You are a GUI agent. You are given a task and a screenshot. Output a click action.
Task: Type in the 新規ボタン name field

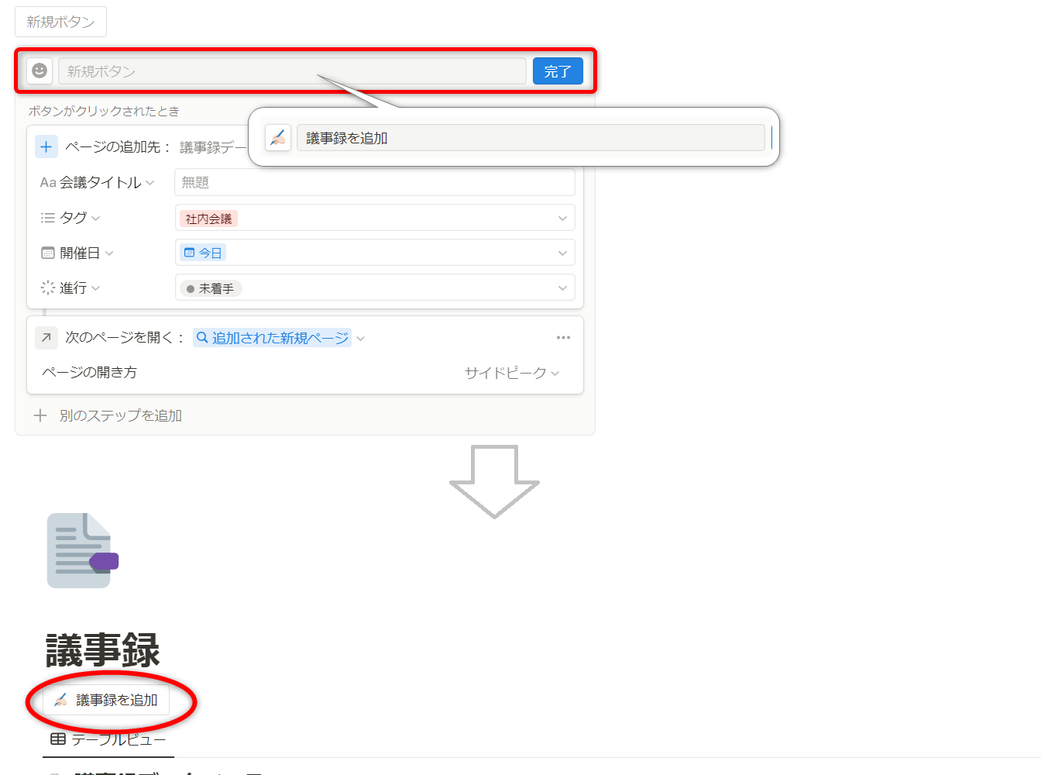coord(291,71)
